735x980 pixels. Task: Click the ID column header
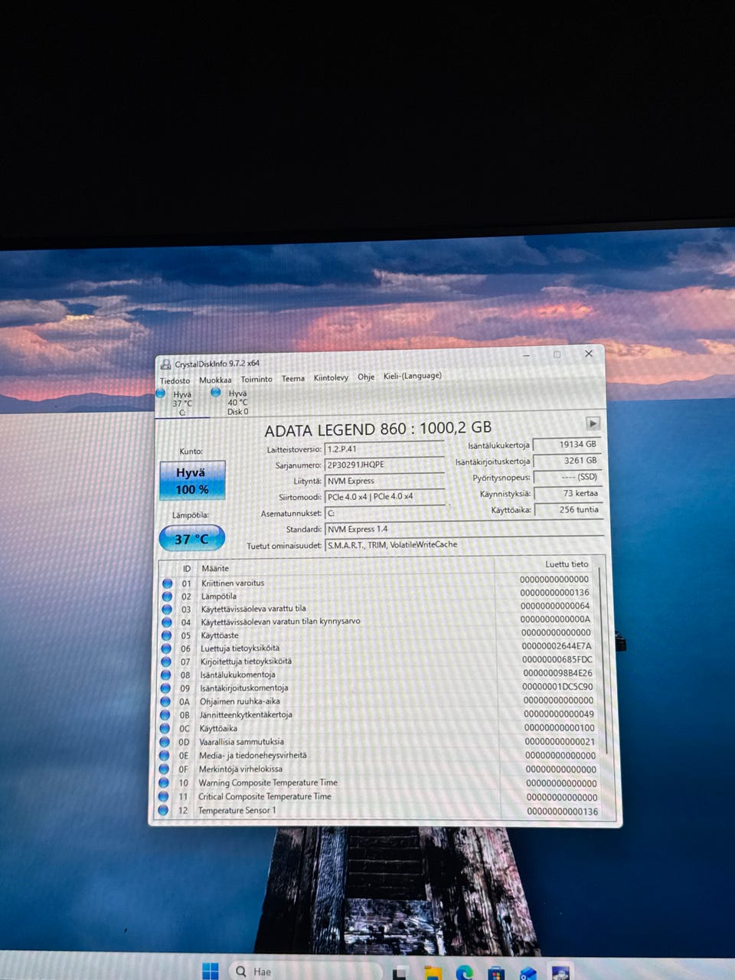coord(187,569)
